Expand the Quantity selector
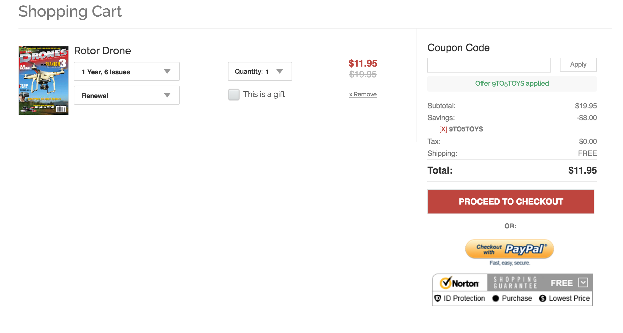The image size is (623, 333). coord(260,72)
